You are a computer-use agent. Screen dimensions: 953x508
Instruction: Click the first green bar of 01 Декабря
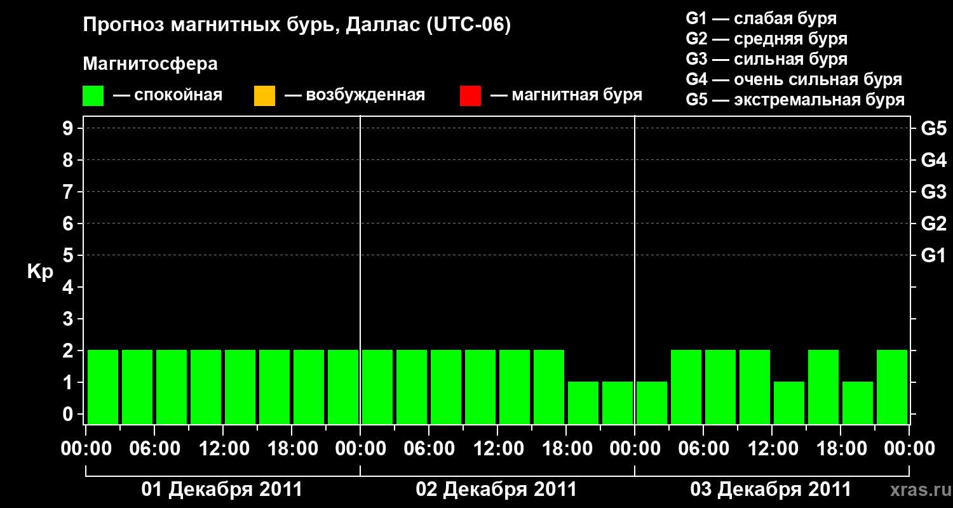coord(103,387)
